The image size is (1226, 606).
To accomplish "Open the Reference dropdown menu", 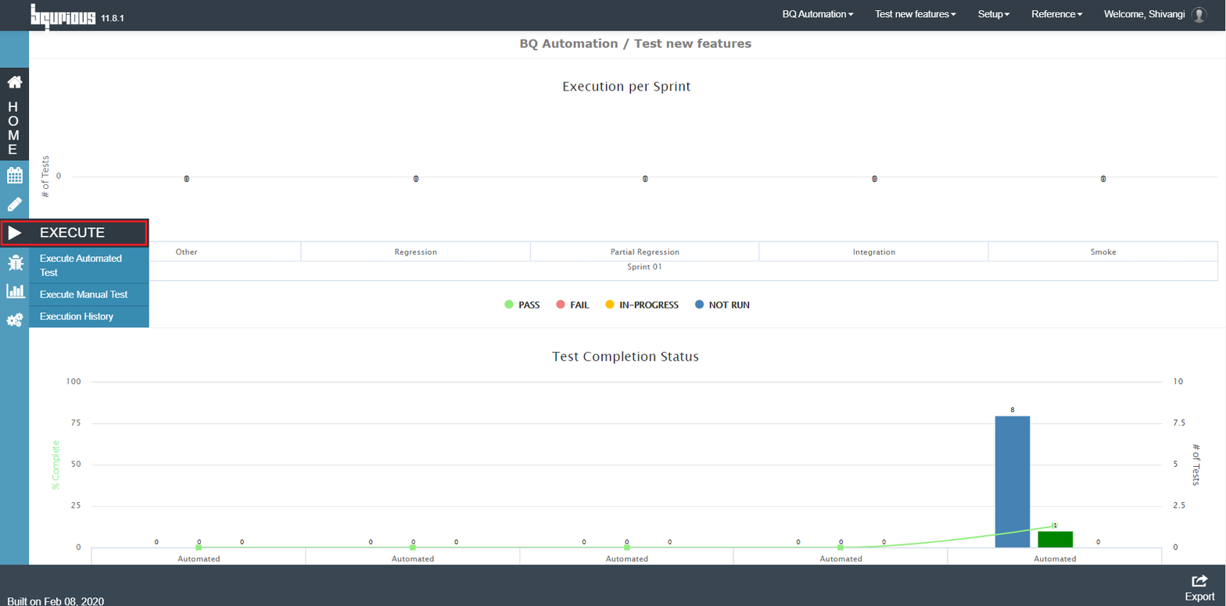I will point(1056,15).
